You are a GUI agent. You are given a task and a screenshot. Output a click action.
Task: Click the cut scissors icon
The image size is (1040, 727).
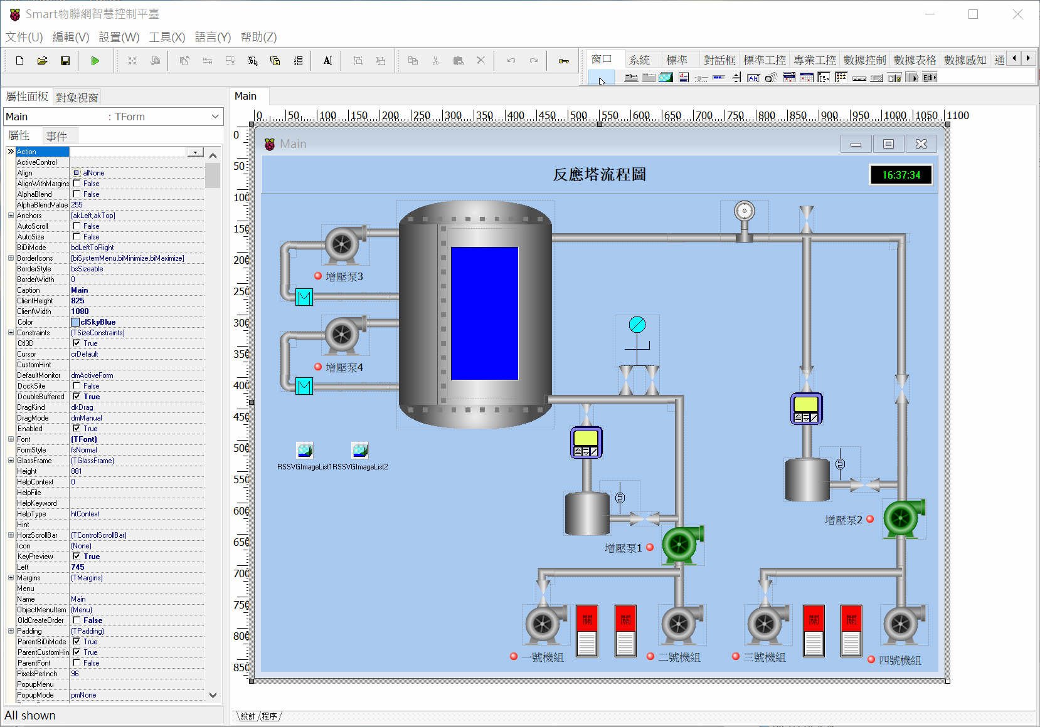click(x=435, y=61)
